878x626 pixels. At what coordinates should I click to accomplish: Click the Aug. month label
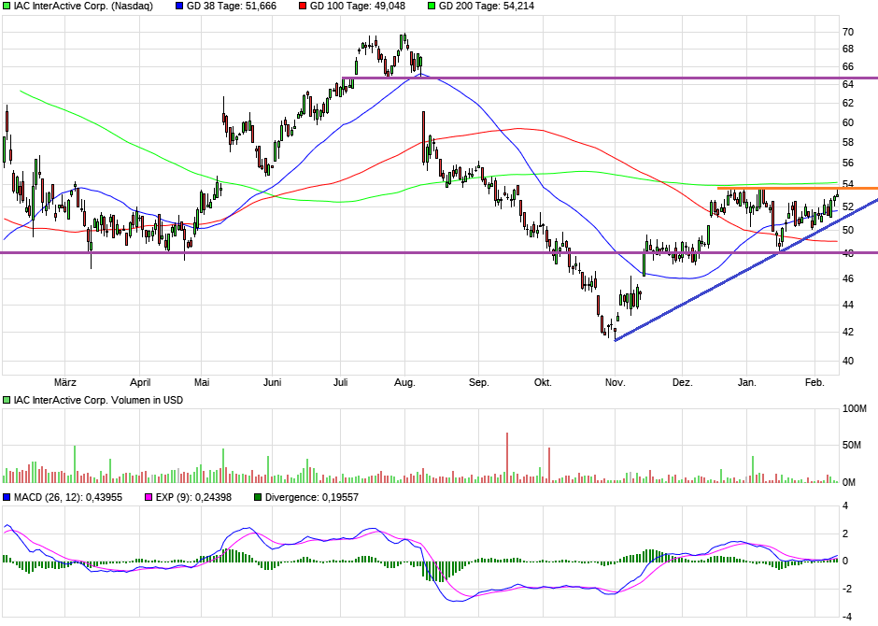[x=404, y=382]
